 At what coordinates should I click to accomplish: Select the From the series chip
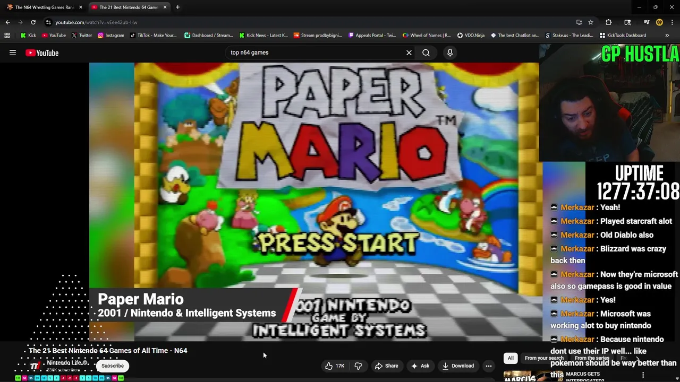592,358
